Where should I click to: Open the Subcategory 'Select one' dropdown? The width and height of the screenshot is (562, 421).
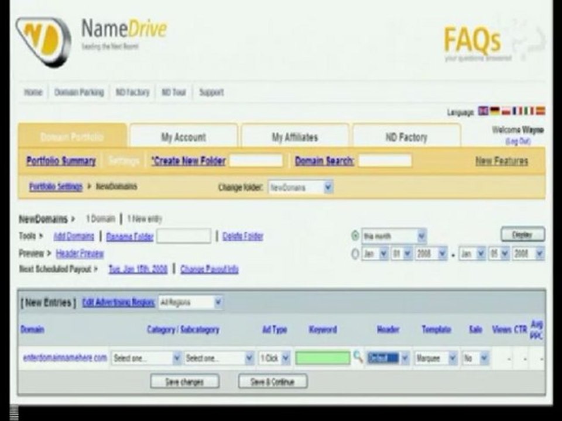point(219,358)
